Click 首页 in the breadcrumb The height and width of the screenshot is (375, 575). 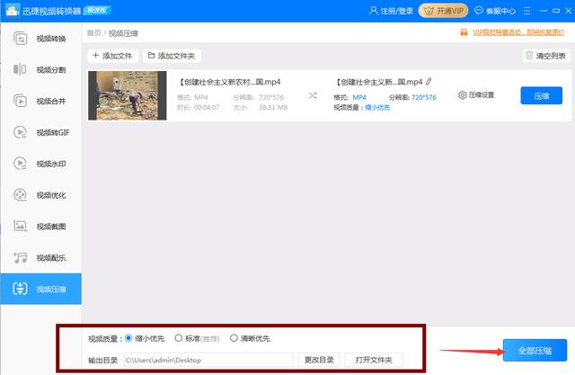coord(93,33)
